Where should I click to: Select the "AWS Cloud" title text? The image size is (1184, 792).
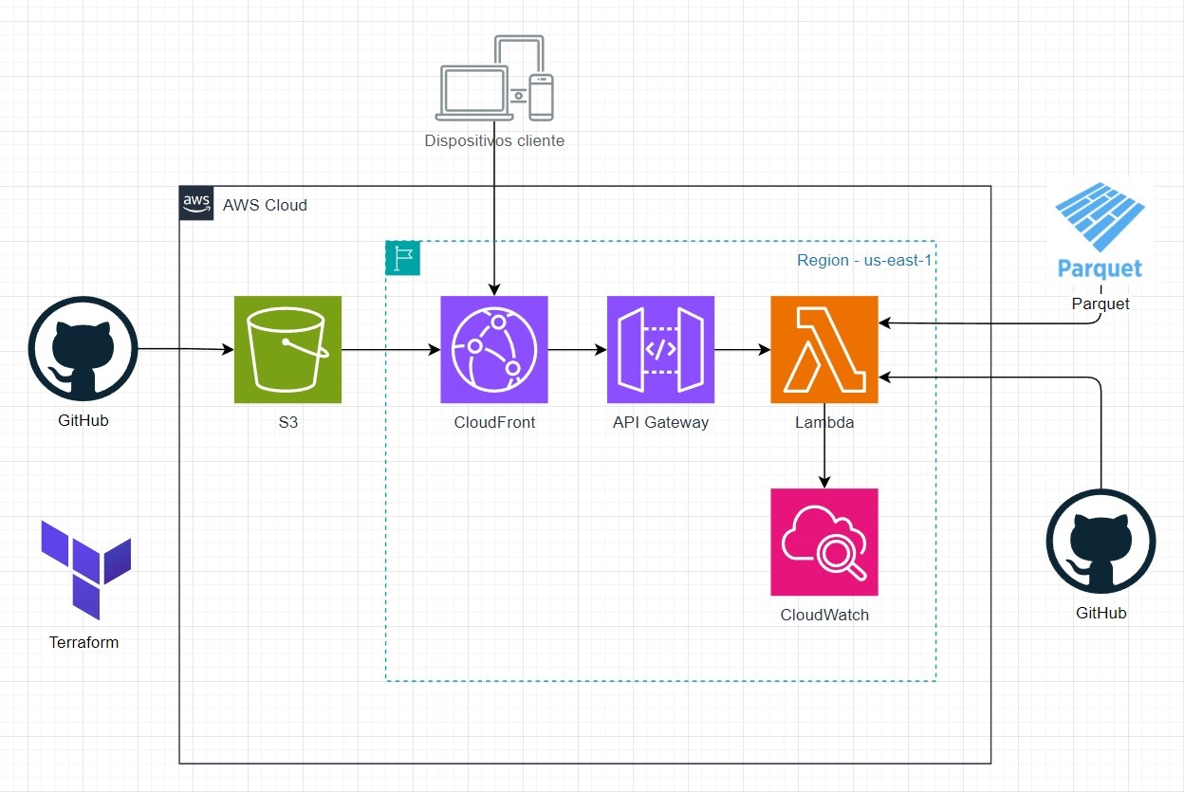click(x=265, y=205)
